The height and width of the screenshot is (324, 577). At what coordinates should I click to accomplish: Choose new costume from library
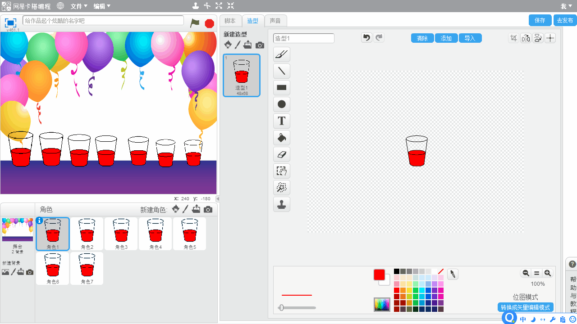pyautogui.click(x=228, y=45)
